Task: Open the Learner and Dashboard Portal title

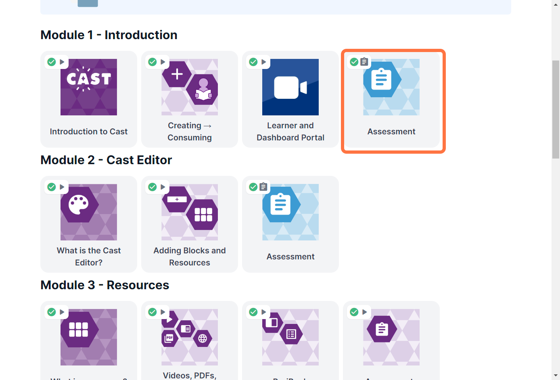Action: click(x=290, y=132)
